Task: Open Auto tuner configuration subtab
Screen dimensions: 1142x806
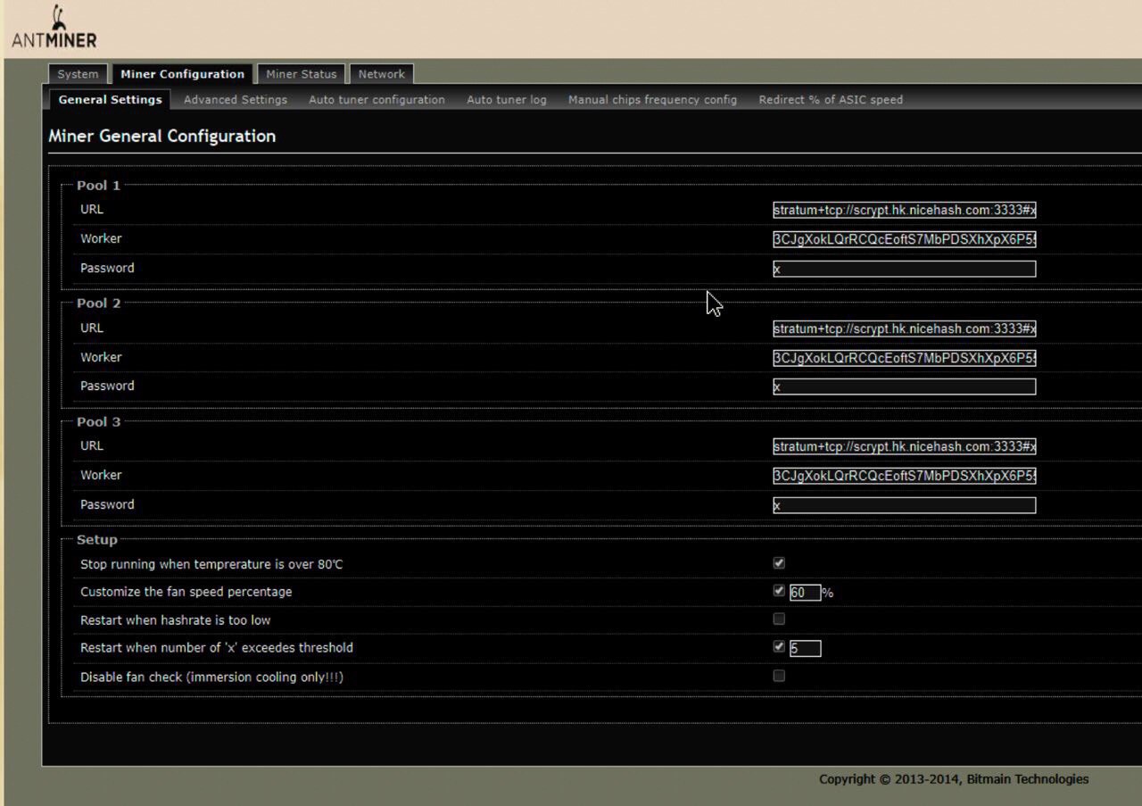Action: point(377,100)
